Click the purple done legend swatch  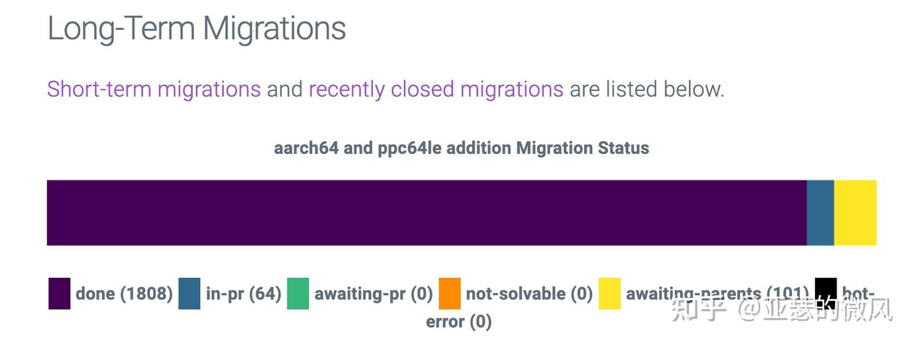59,294
